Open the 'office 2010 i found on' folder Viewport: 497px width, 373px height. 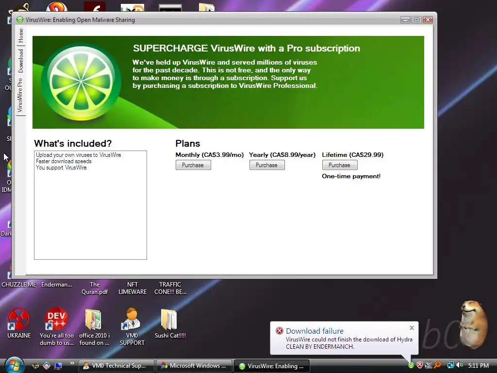pyautogui.click(x=94, y=327)
